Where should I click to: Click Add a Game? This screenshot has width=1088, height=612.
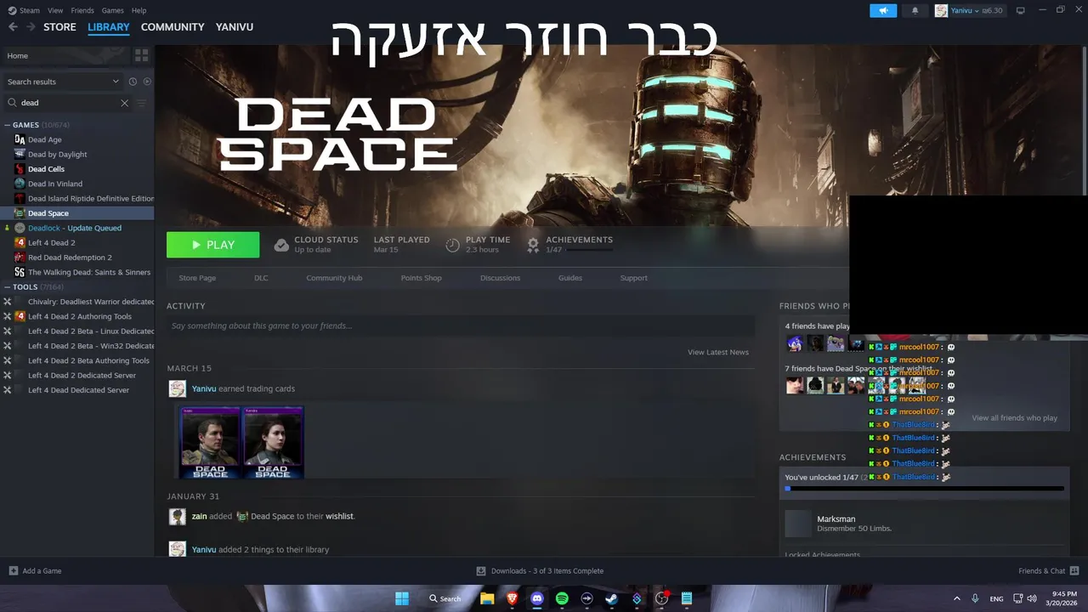[x=35, y=571]
